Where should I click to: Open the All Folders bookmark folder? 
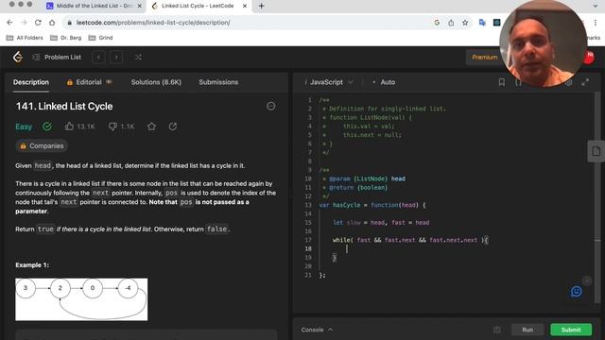click(25, 38)
